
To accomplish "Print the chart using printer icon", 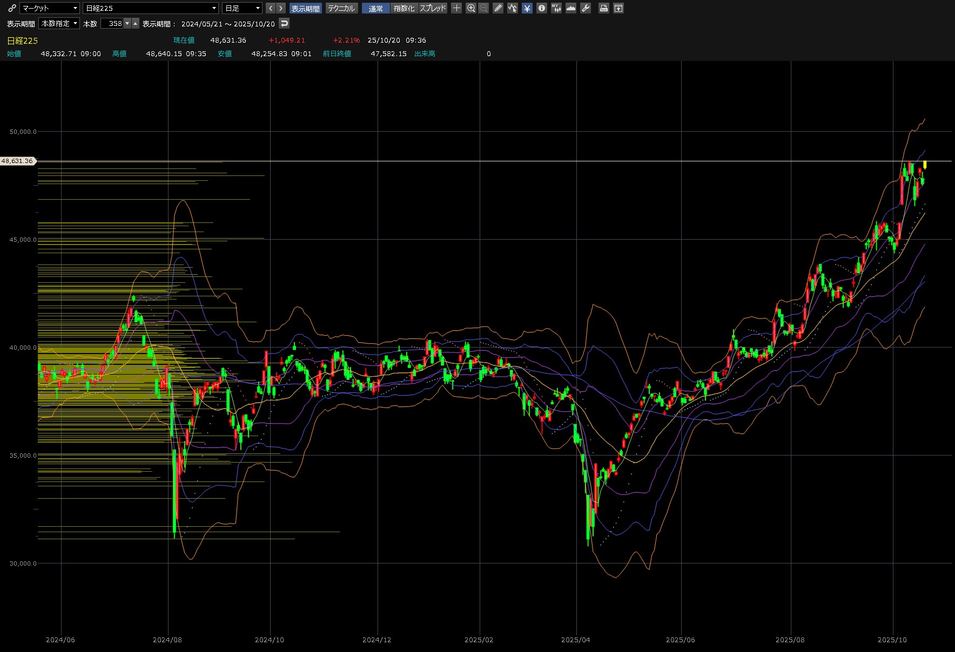I will coord(604,8).
